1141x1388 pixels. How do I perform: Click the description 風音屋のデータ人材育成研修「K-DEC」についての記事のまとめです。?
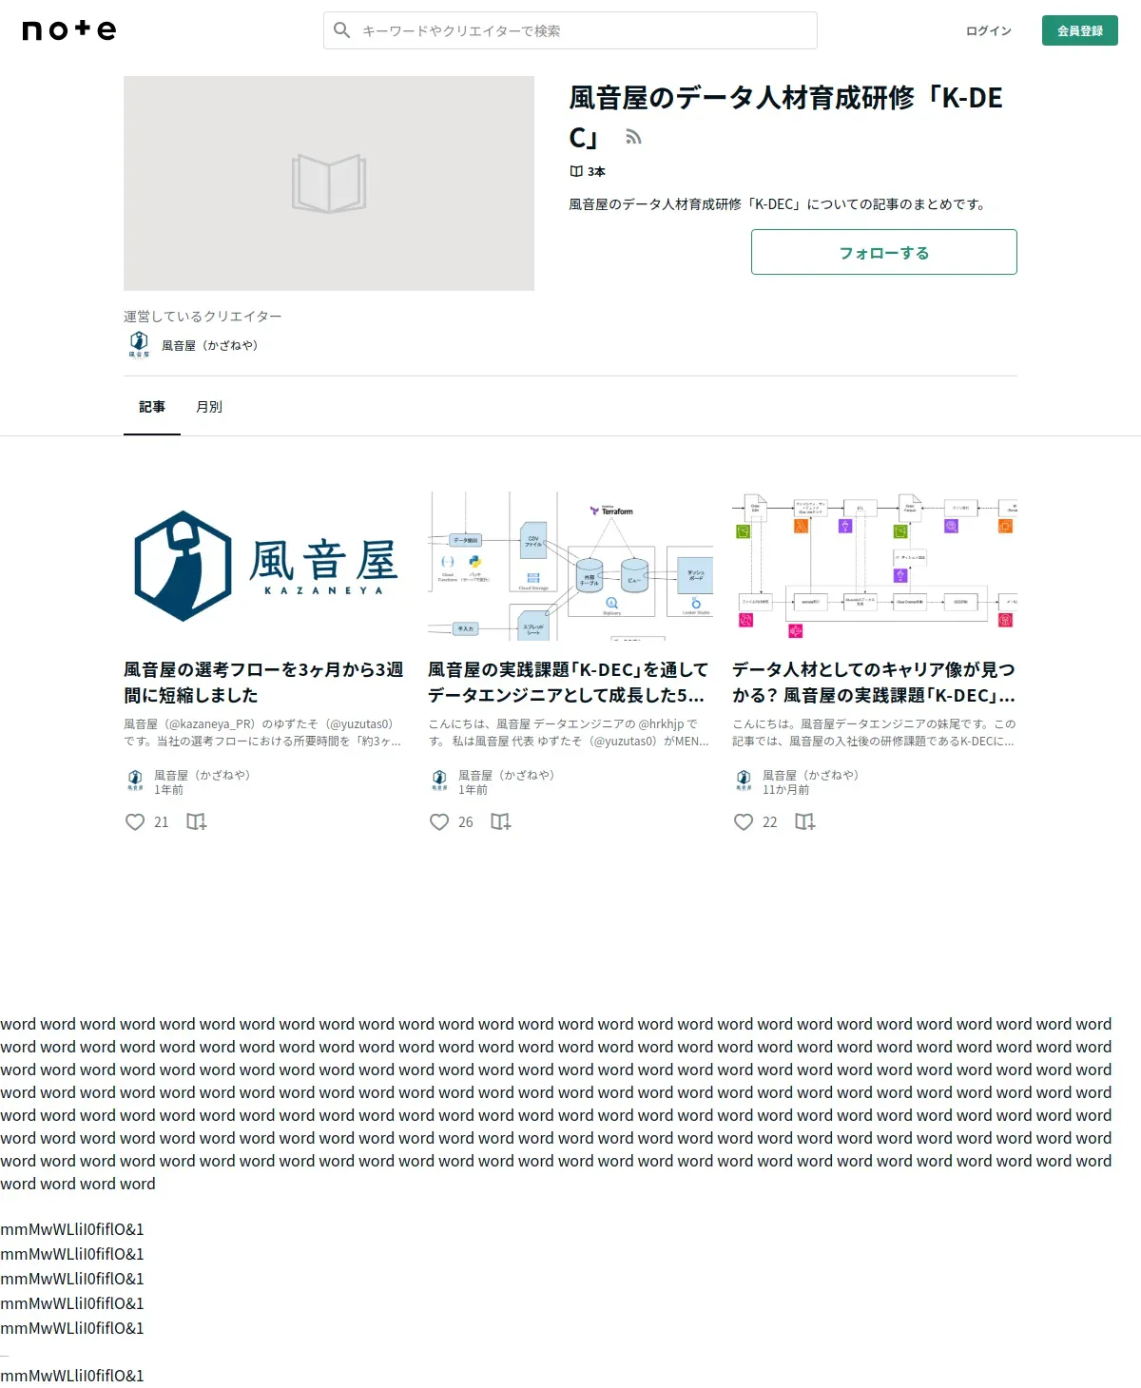(x=778, y=204)
